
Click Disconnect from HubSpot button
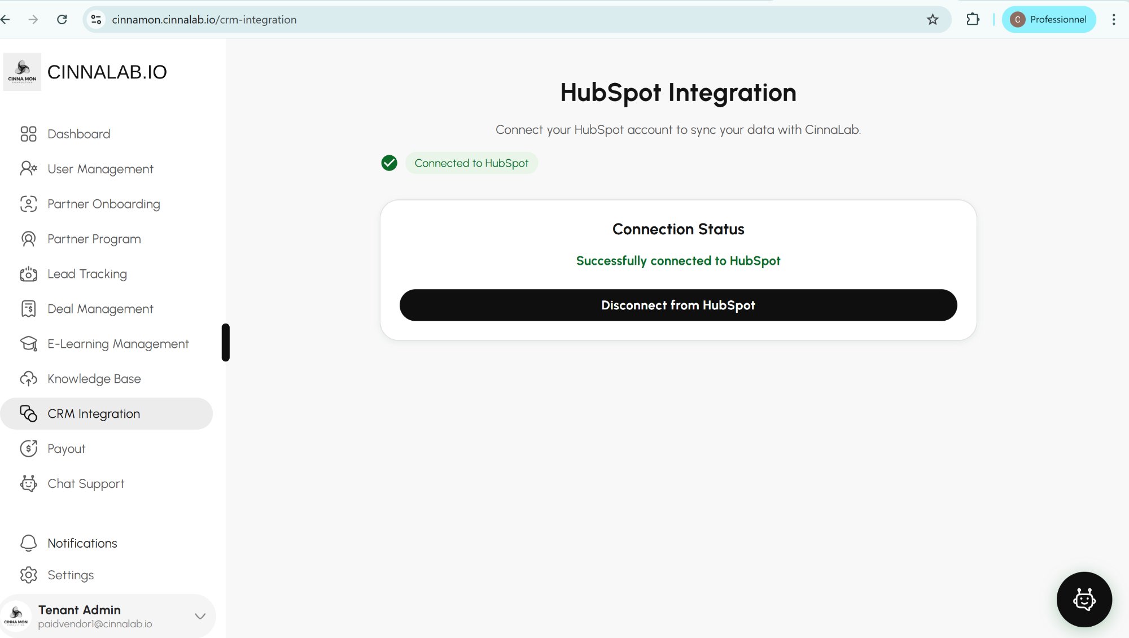click(678, 305)
